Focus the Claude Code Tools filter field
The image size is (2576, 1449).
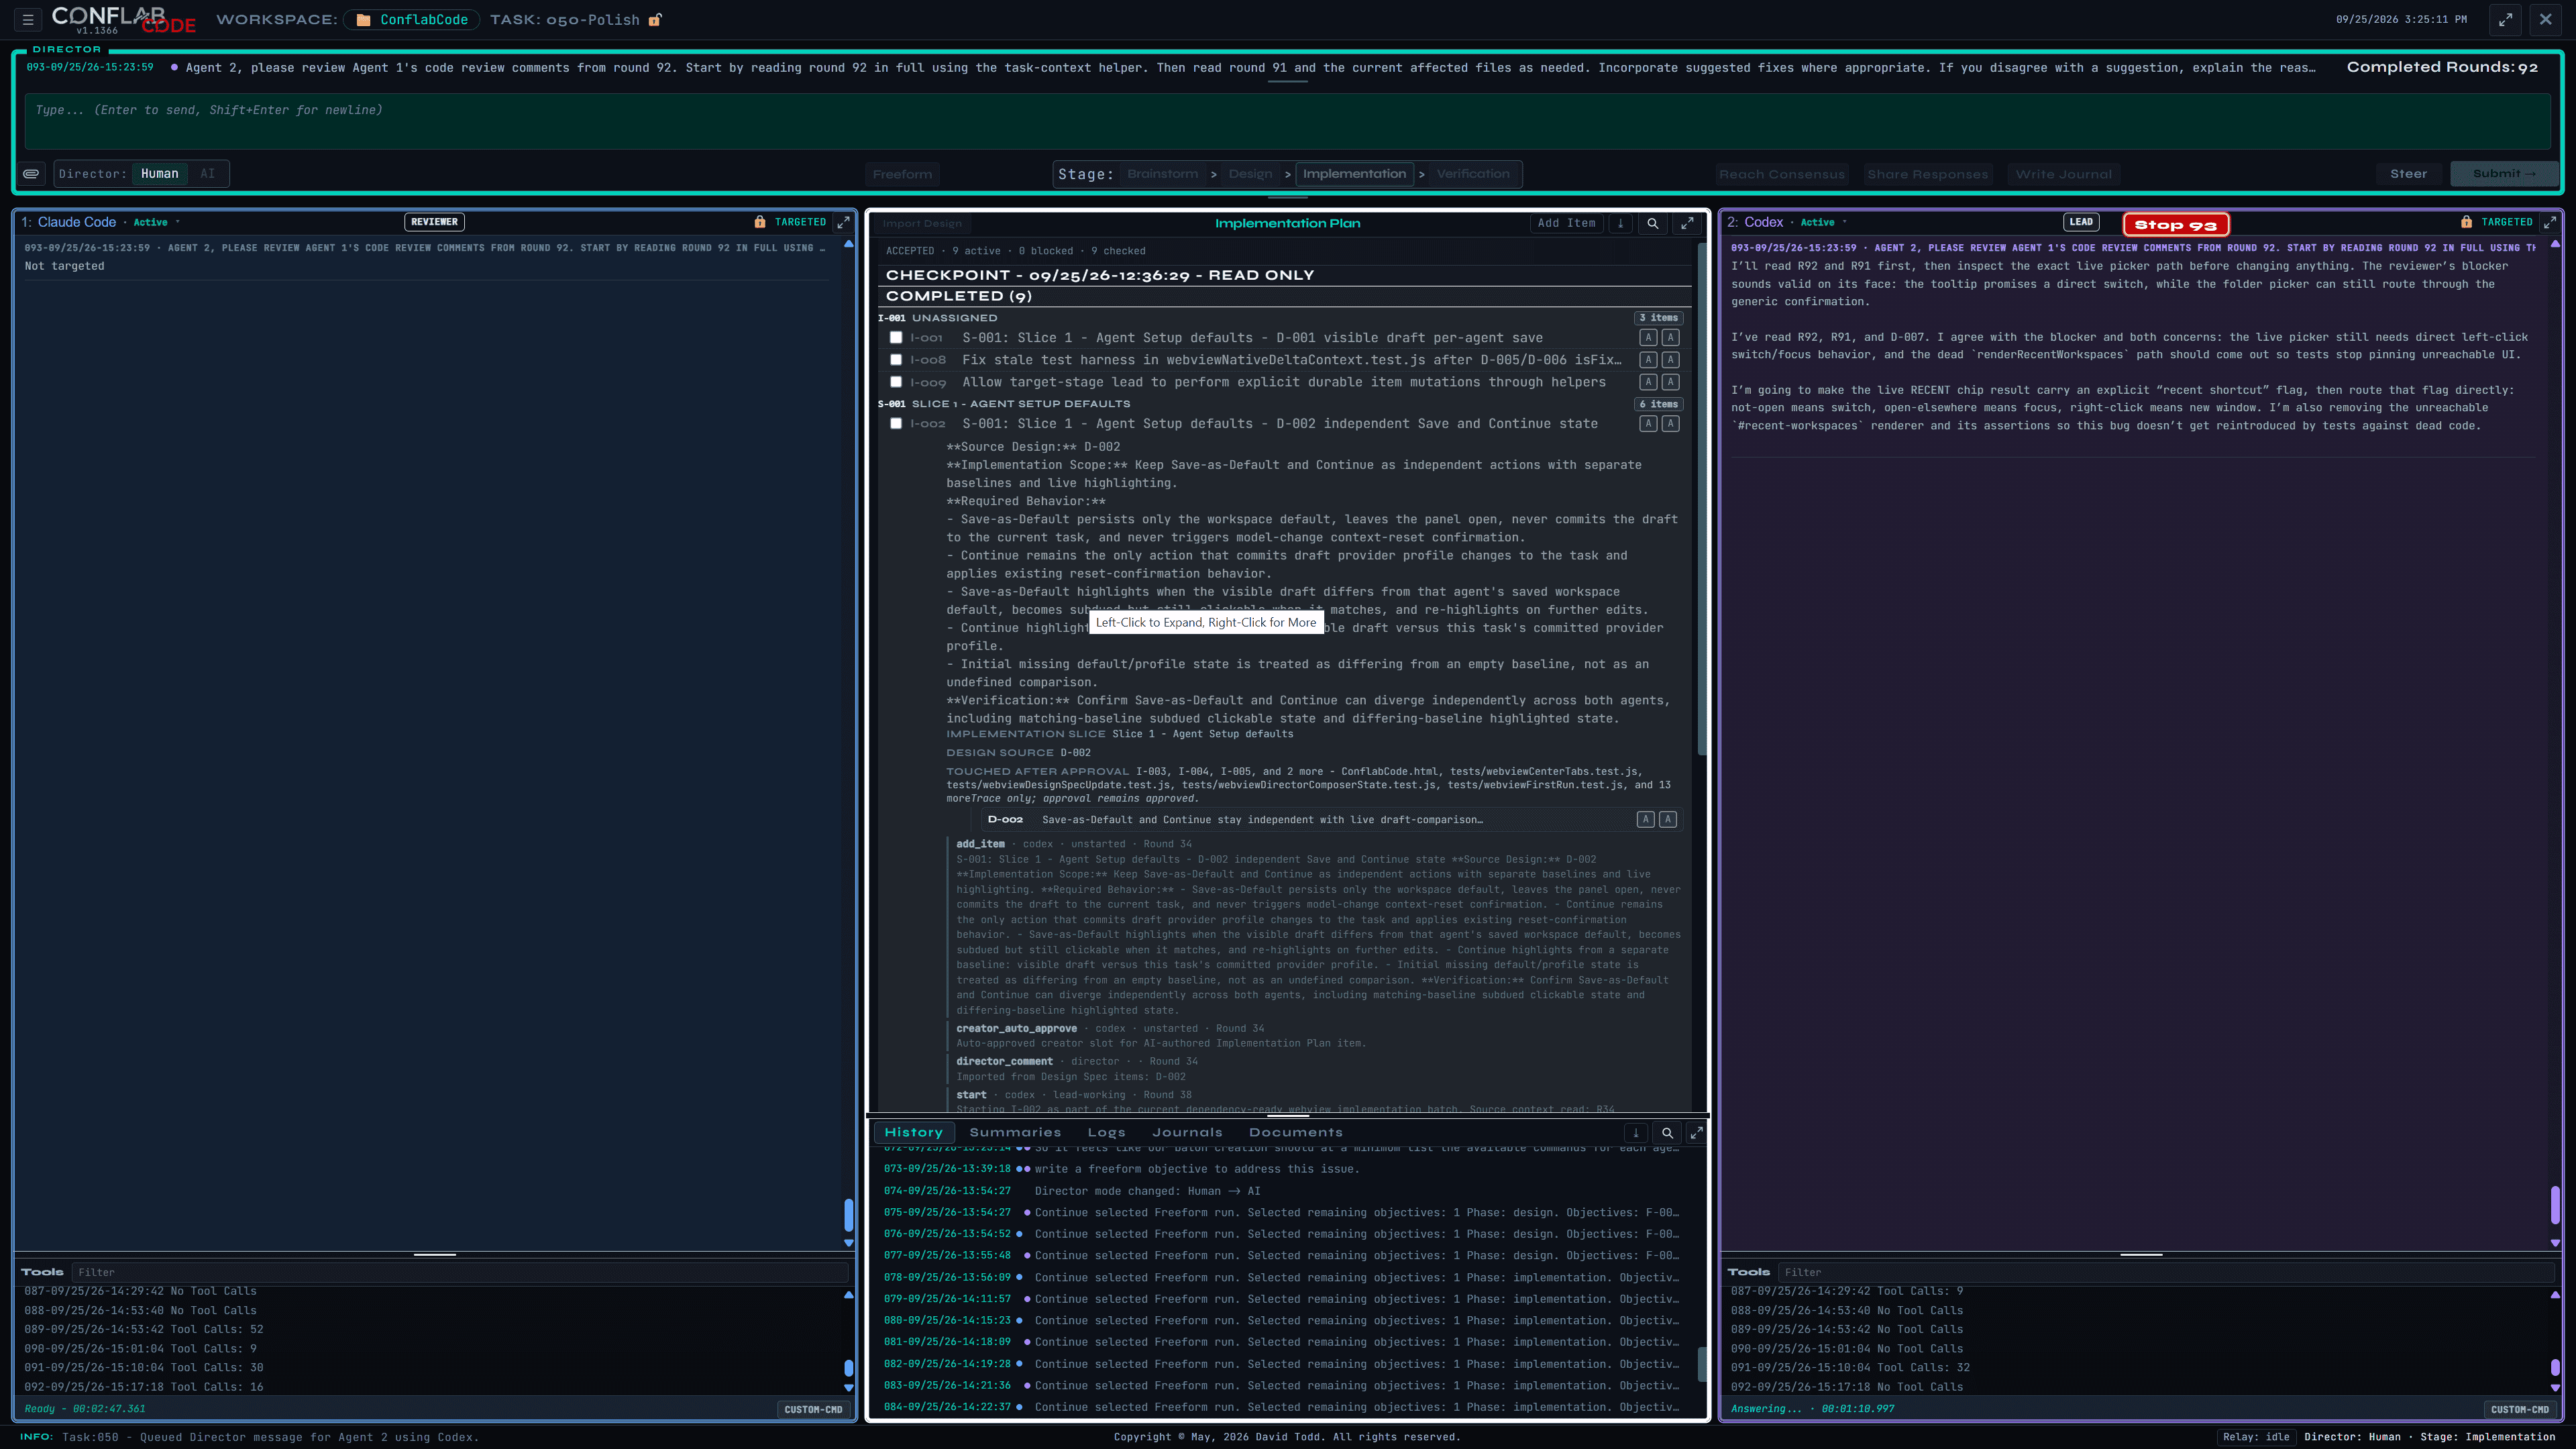(x=460, y=1273)
